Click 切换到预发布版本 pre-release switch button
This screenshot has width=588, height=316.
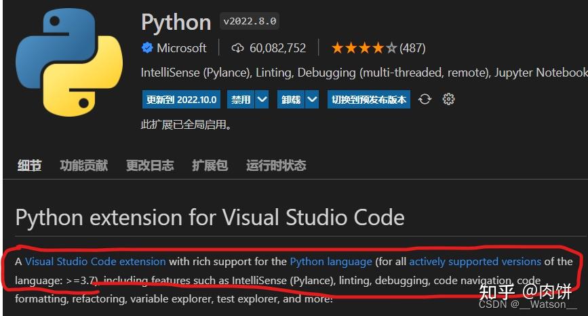point(369,99)
